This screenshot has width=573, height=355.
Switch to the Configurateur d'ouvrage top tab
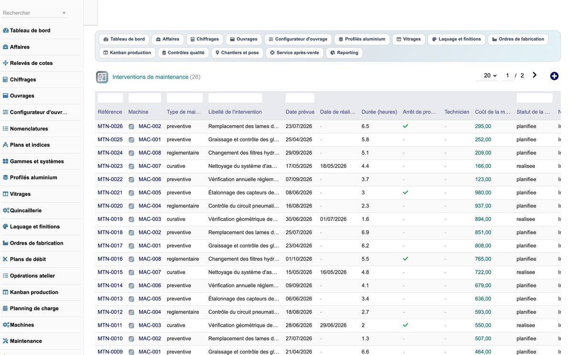(298, 39)
